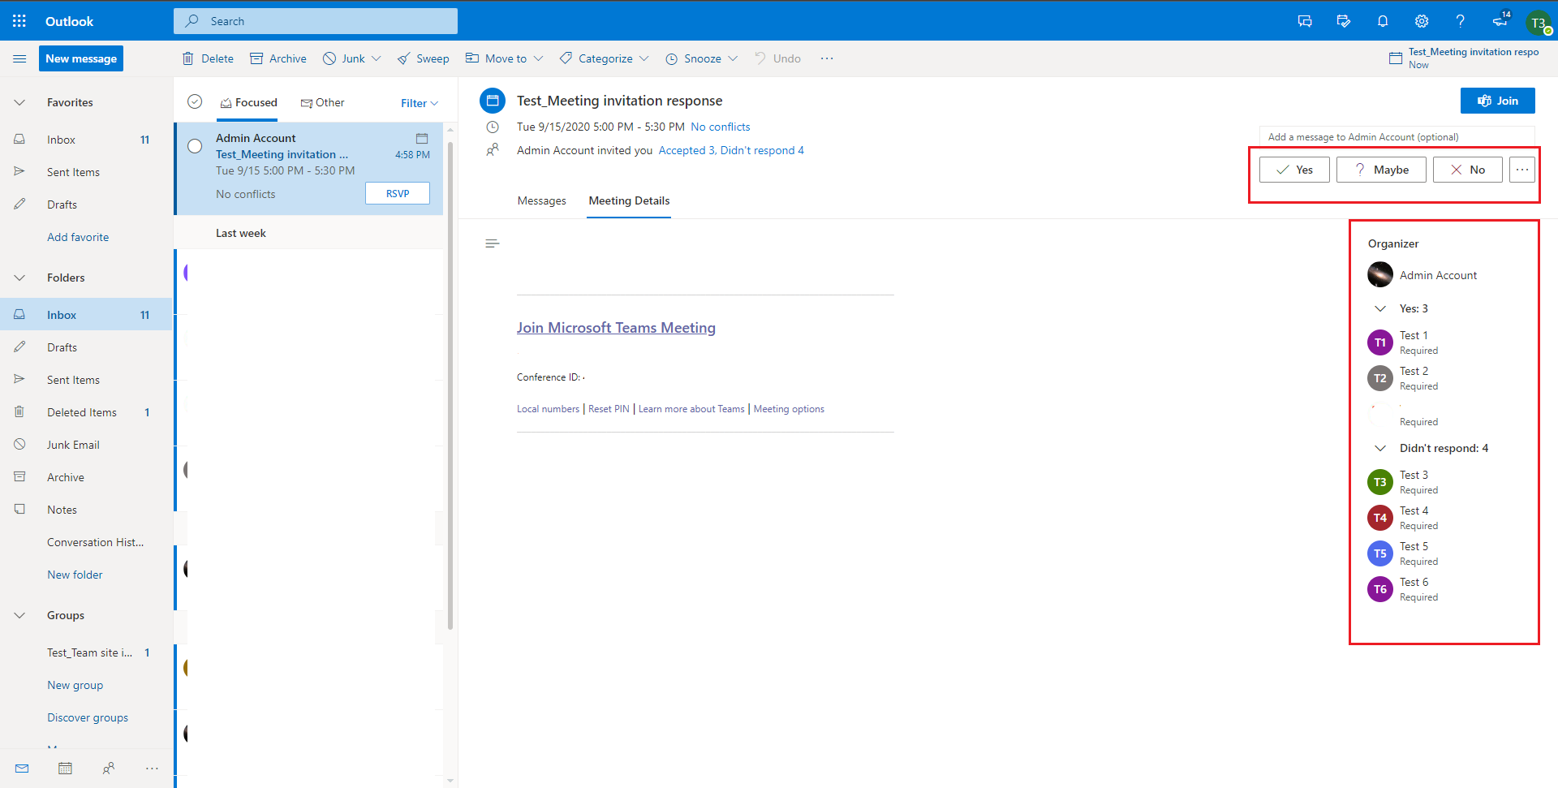Open the Filter dropdown

click(x=420, y=103)
